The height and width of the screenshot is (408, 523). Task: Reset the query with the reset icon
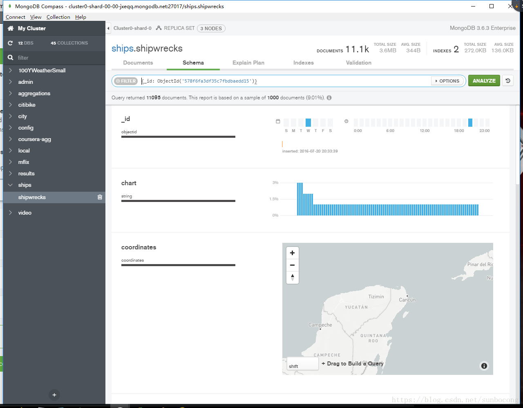508,81
